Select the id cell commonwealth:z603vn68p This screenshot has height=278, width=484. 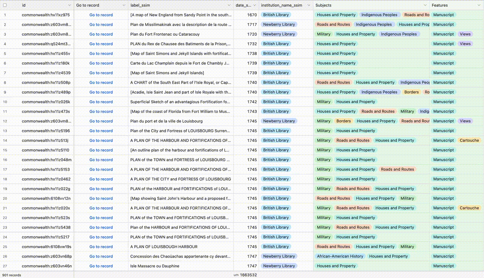click(x=47, y=256)
